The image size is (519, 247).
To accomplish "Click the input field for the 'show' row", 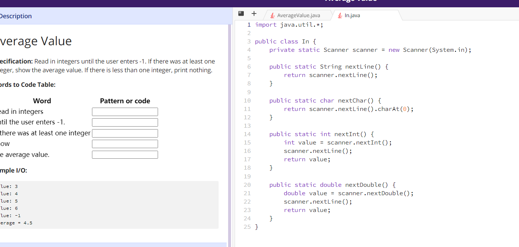I will 125,144.
